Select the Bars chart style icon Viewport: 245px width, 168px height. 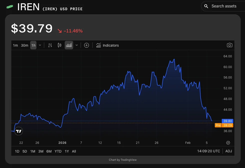(x=50, y=45)
